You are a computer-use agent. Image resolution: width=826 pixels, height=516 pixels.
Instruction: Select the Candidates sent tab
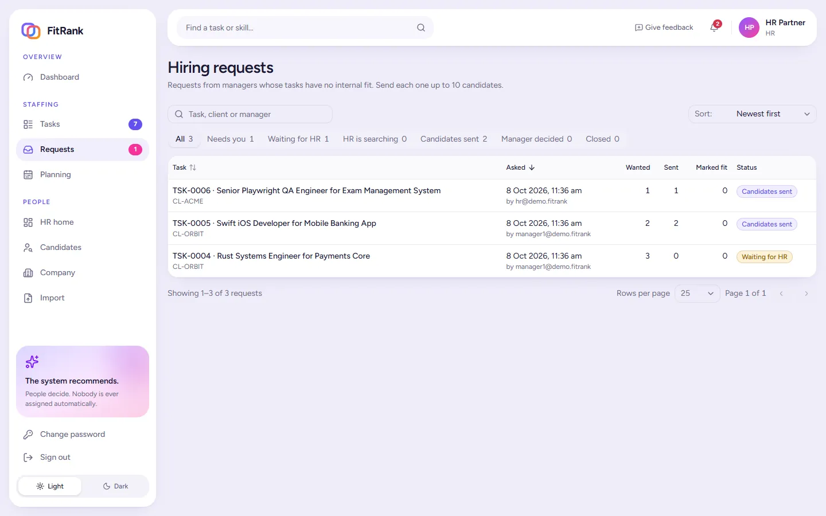click(454, 139)
